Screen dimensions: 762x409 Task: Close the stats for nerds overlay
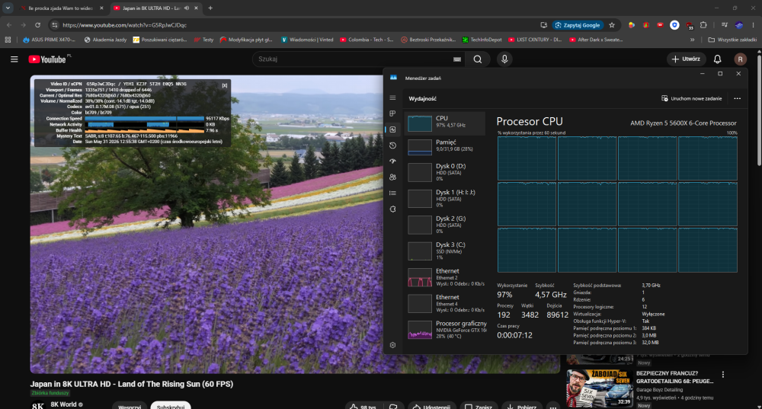[225, 85]
